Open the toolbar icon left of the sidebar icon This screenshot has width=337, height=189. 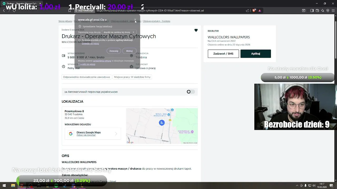(304, 10)
